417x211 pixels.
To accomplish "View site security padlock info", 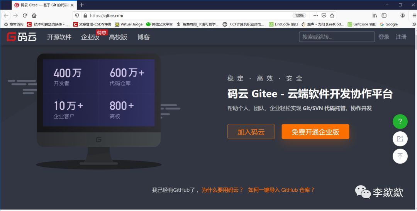I will 85,16.
